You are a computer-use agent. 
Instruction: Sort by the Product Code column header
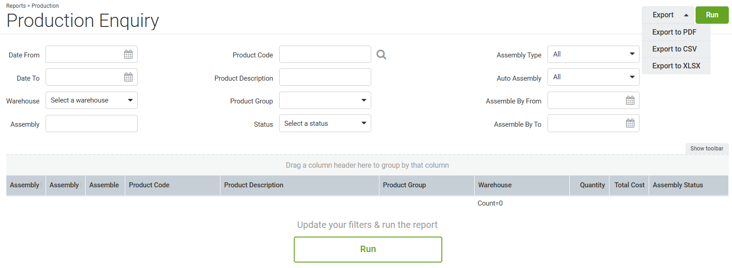149,185
